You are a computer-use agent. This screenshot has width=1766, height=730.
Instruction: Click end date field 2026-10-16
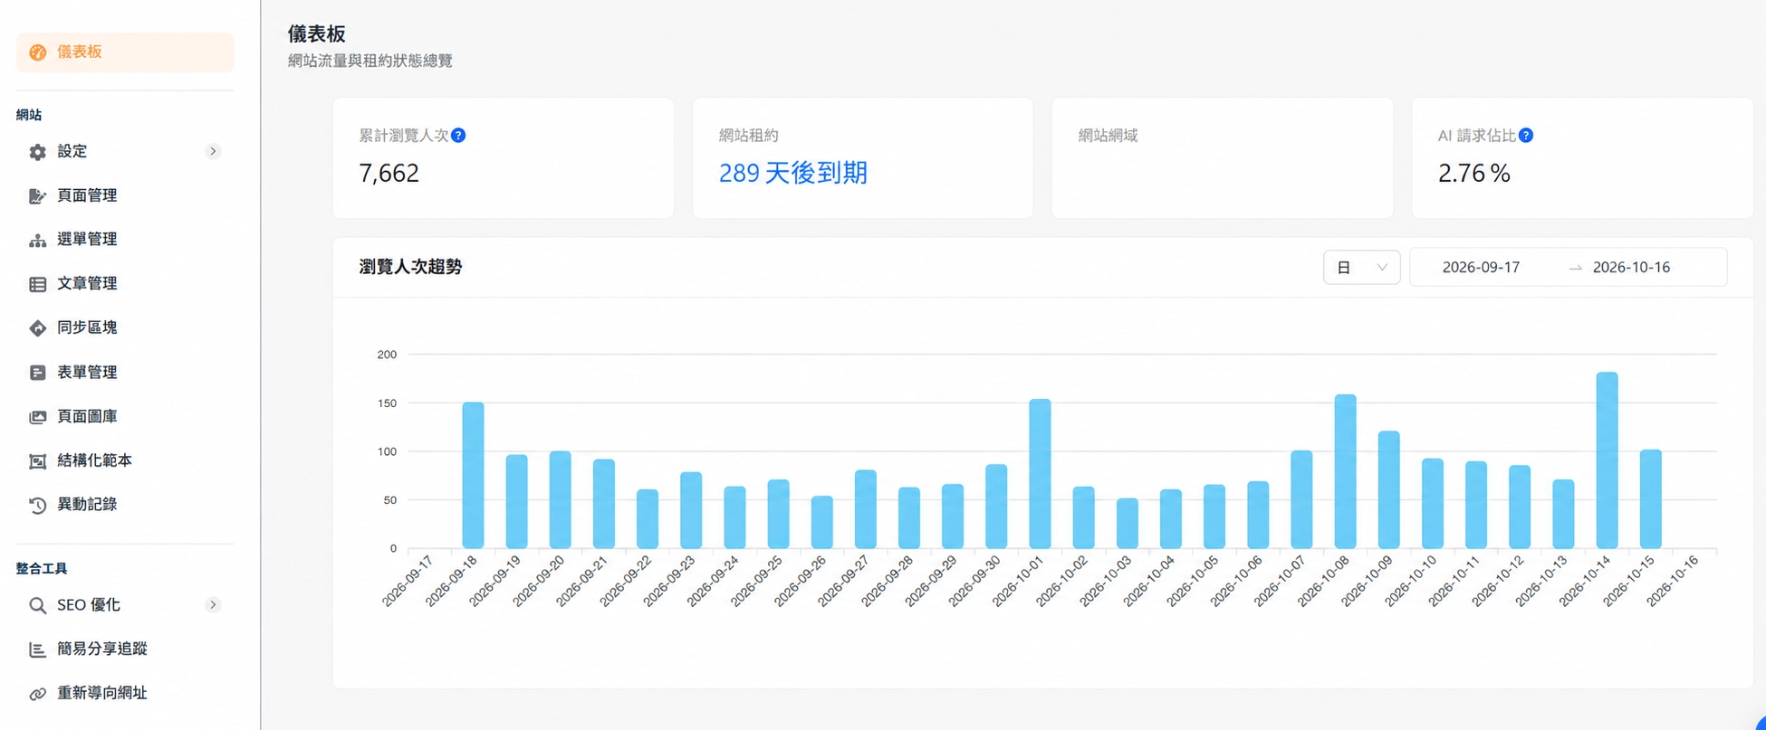[1631, 267]
